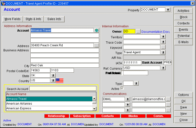Click the Save button
Viewport: 196px width, 128px height.
[x=183, y=107]
